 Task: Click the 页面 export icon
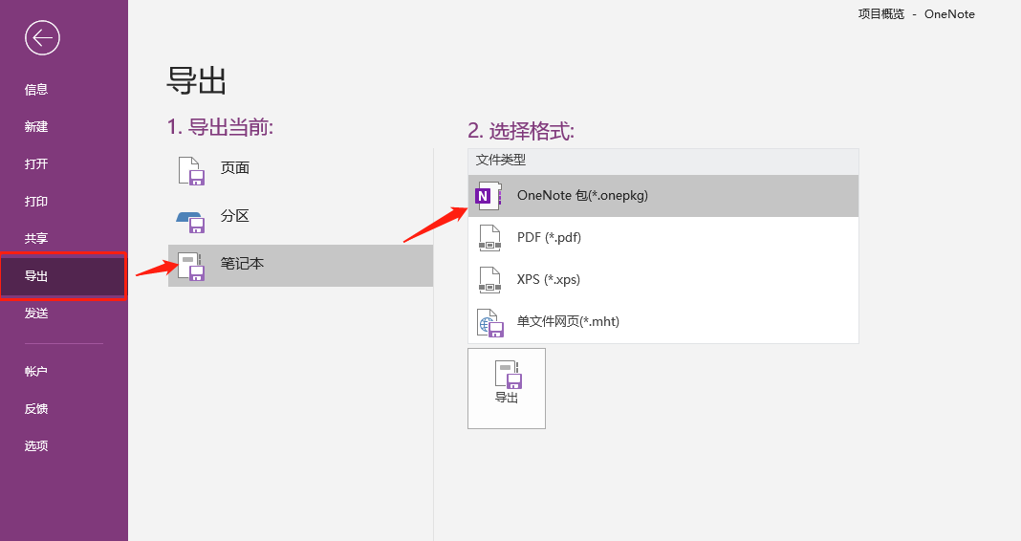[x=191, y=171]
